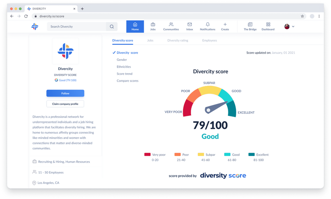The height and width of the screenshot is (199, 331).
Task: Select Compare scores in the side list
Action: click(x=128, y=81)
